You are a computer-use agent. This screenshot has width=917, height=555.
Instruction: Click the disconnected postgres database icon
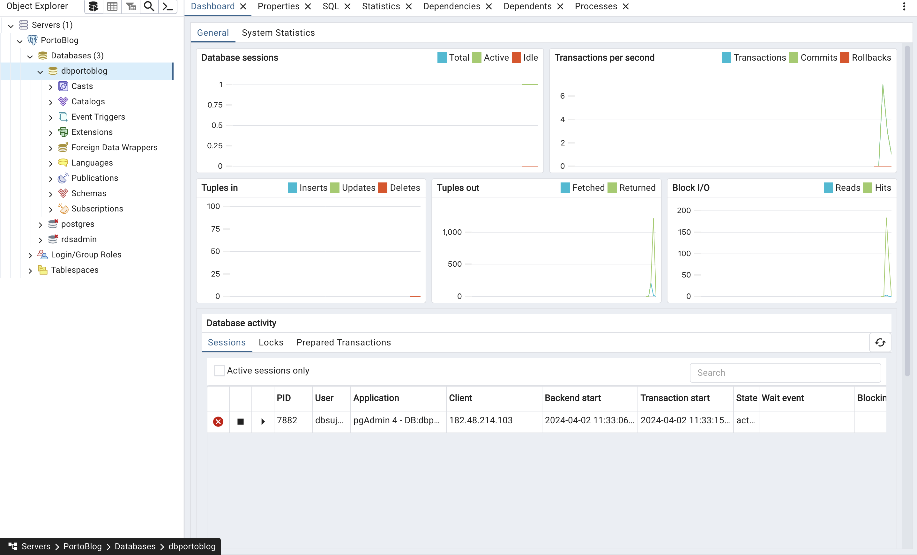click(x=53, y=224)
